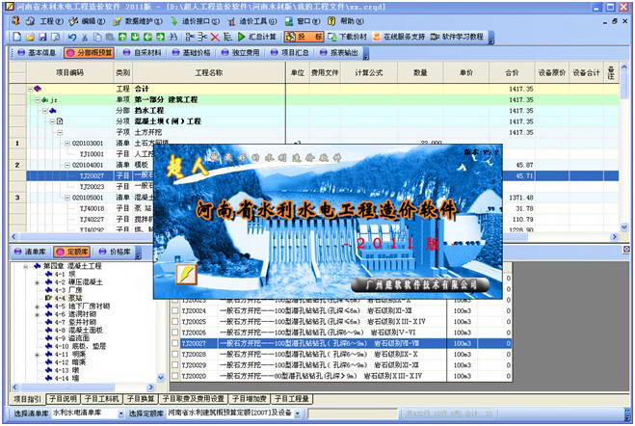Screen dimensions: 635x426
Task: Delete selected row with red X icon
Action: (215, 37)
